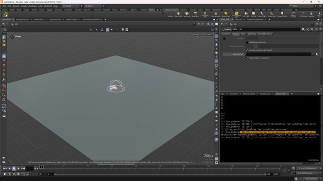This screenshot has width=323, height=181.
Task: Jump to the first frame
Action: click(x=5, y=168)
